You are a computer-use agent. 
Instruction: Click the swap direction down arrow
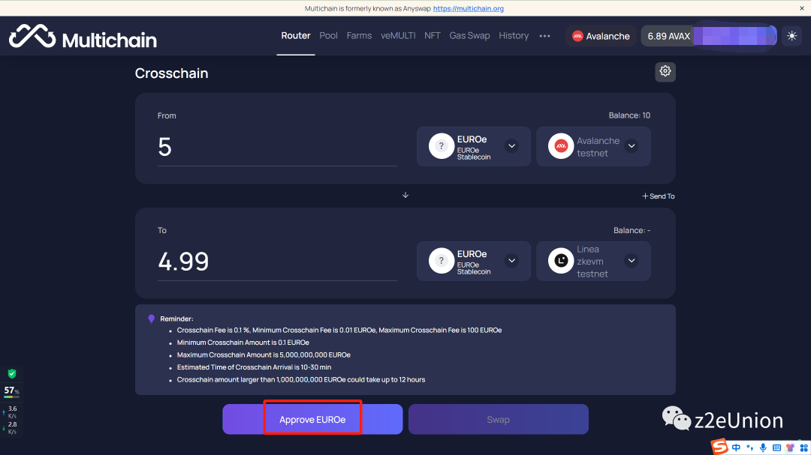tap(405, 195)
